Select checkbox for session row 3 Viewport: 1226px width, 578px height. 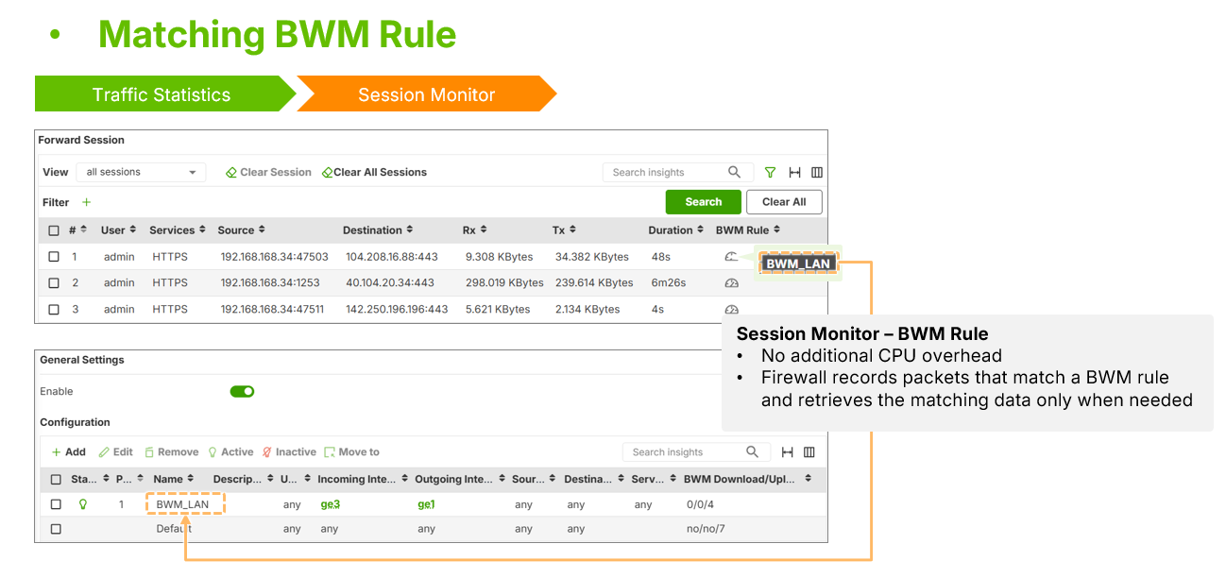coord(54,310)
